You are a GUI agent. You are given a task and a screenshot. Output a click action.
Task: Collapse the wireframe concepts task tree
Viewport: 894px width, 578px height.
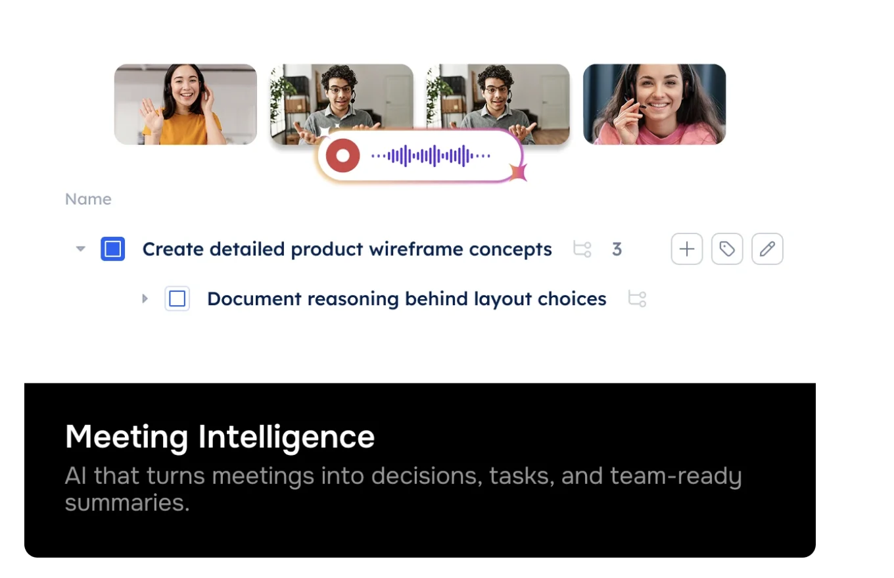[x=80, y=249]
